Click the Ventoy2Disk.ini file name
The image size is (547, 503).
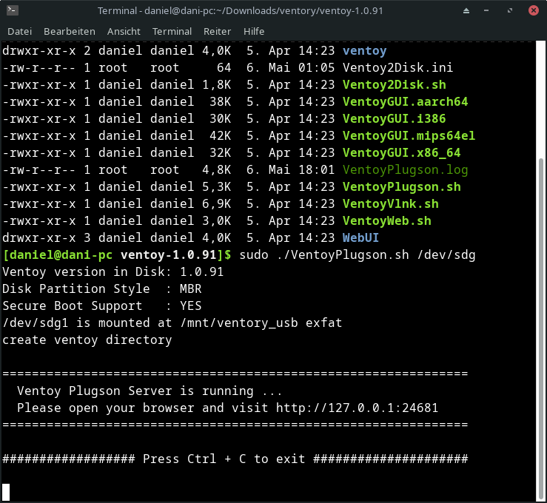pos(397,67)
